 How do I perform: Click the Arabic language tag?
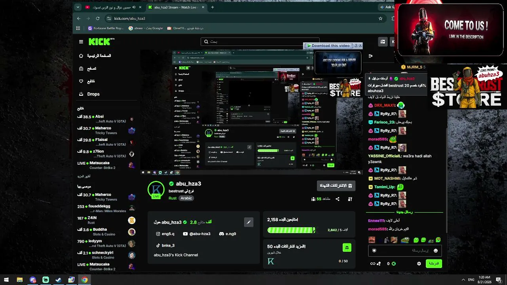pos(186,198)
